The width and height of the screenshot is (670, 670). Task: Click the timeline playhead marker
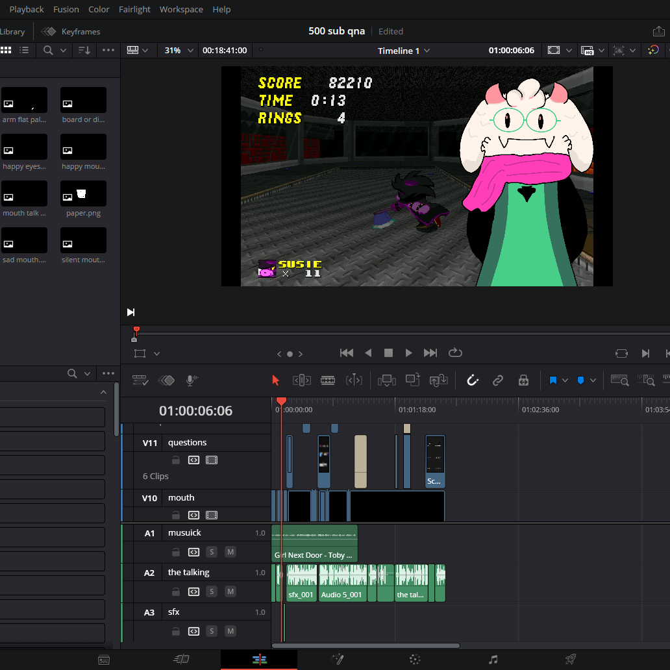[281, 401]
